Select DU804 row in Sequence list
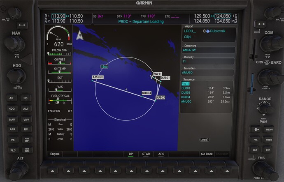This screenshot has height=182, width=284. click(x=206, y=97)
